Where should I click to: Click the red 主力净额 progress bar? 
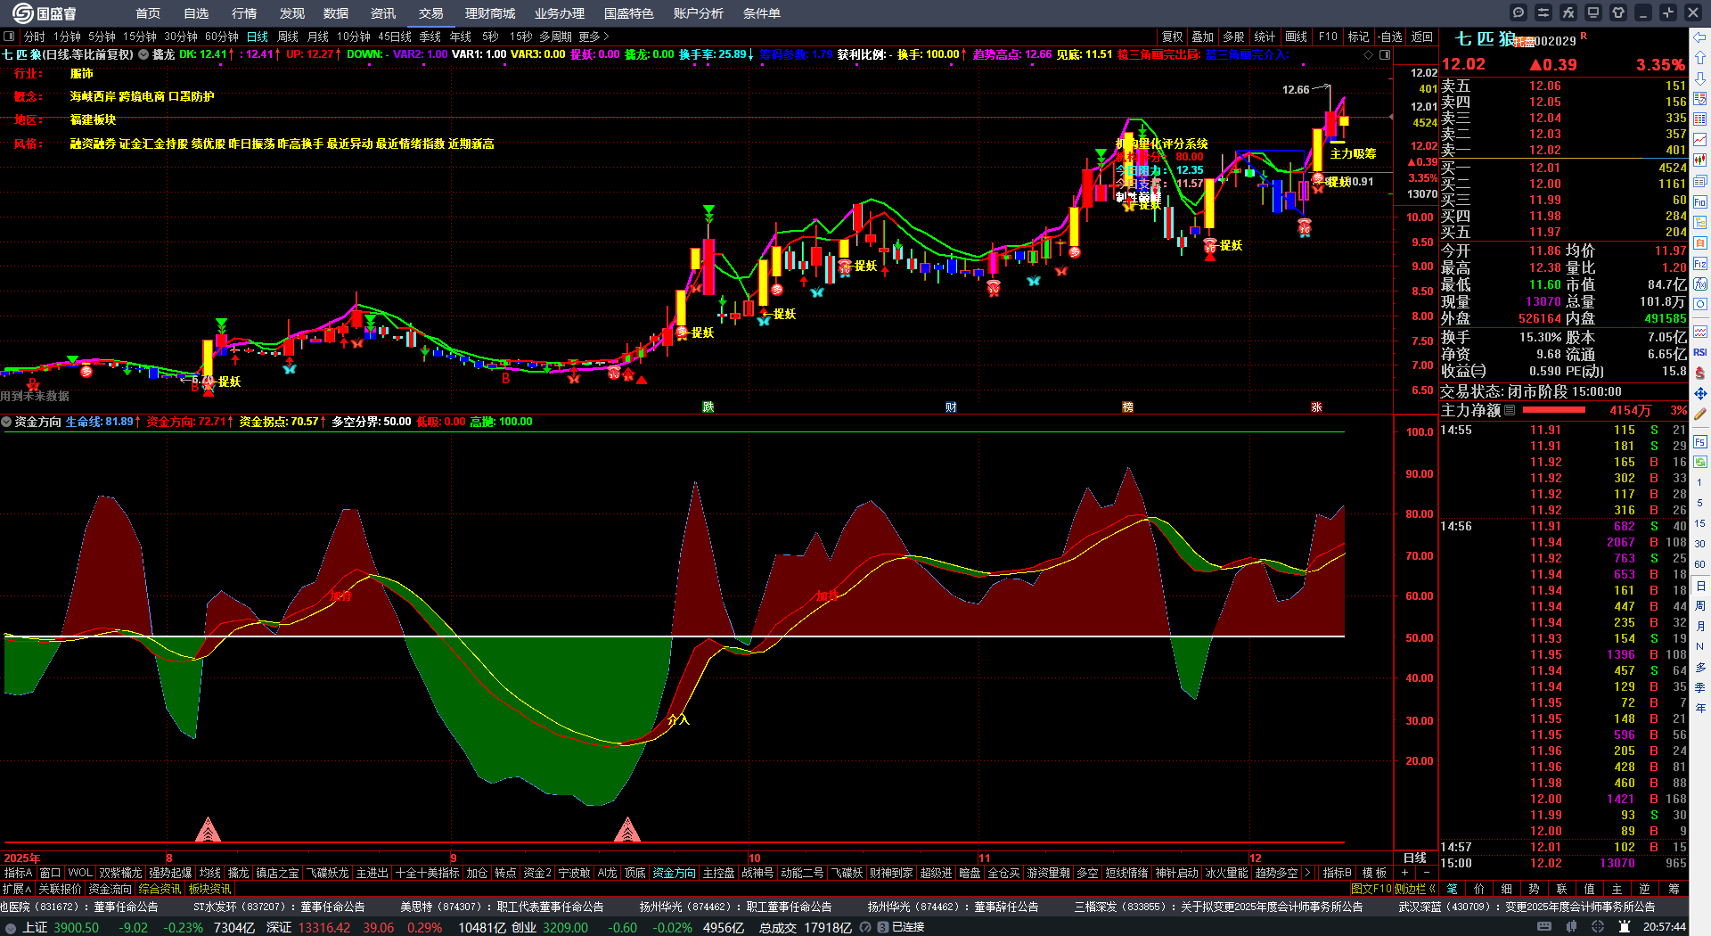tap(1554, 410)
